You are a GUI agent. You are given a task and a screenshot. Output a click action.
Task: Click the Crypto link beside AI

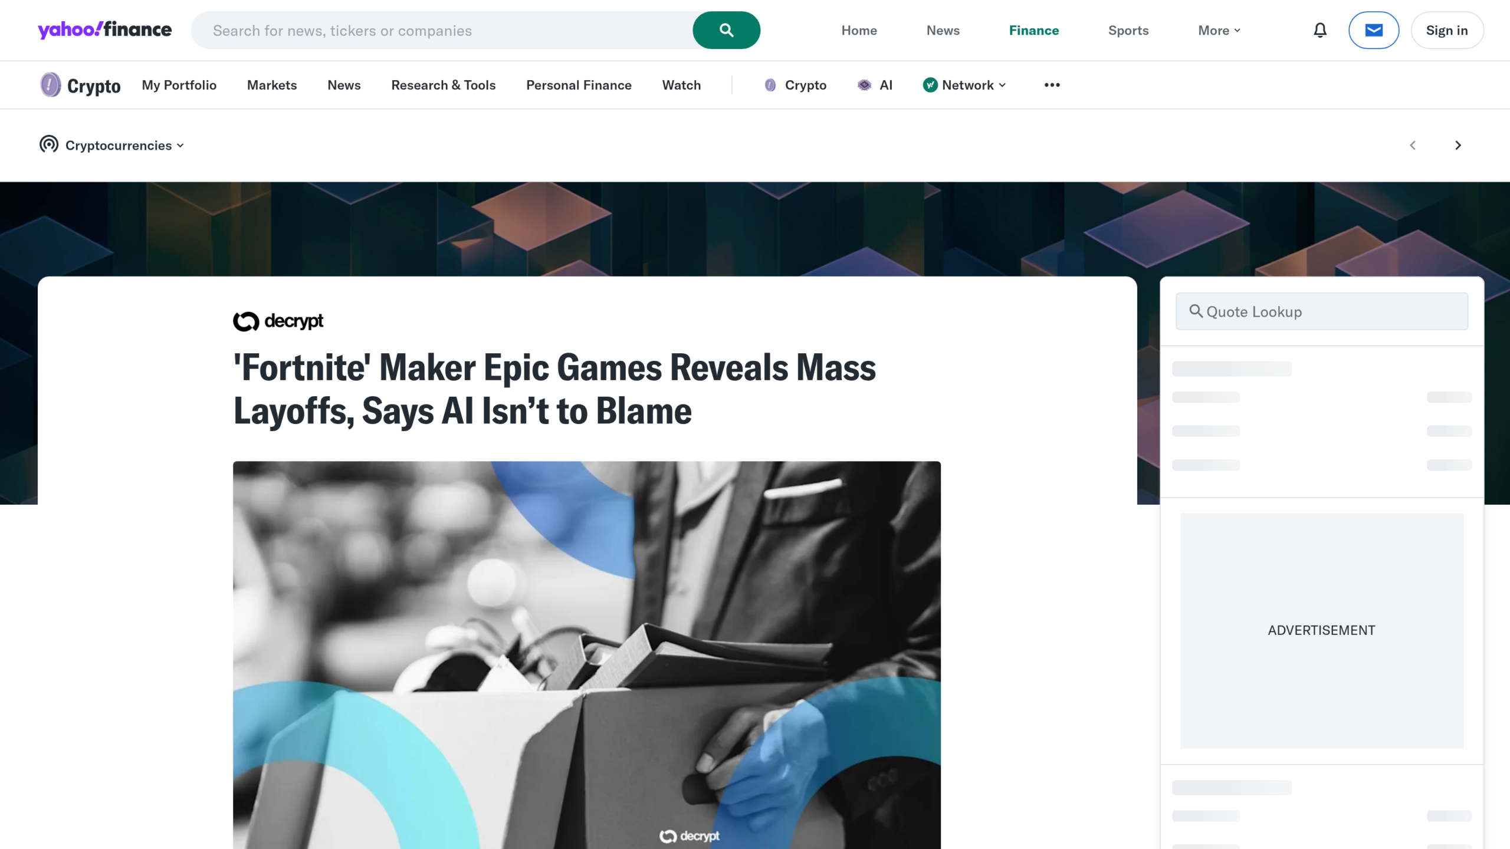(795, 85)
